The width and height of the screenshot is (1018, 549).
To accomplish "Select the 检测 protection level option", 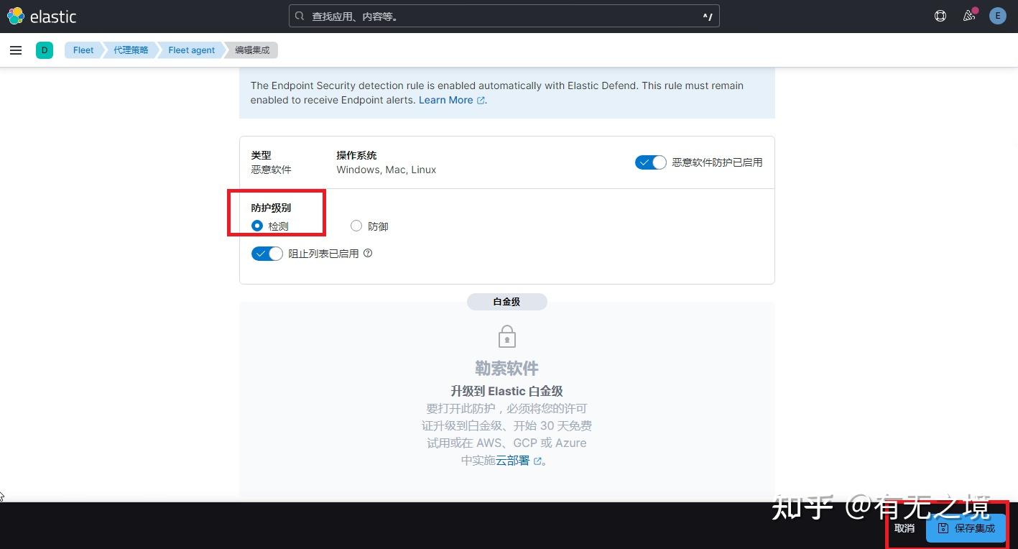I will (256, 226).
